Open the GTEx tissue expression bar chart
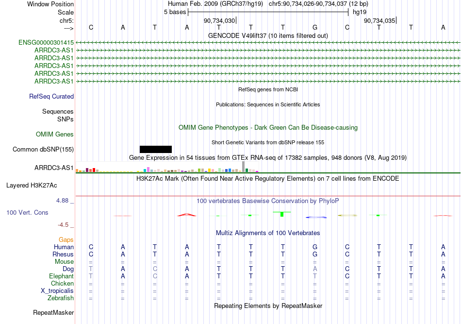This screenshot has width=461, height=324. 167,167
